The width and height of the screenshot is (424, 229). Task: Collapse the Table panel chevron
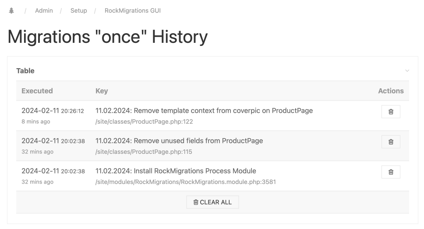407,71
